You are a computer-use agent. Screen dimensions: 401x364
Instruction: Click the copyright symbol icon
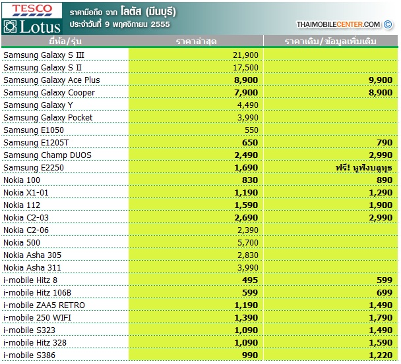[388, 24]
